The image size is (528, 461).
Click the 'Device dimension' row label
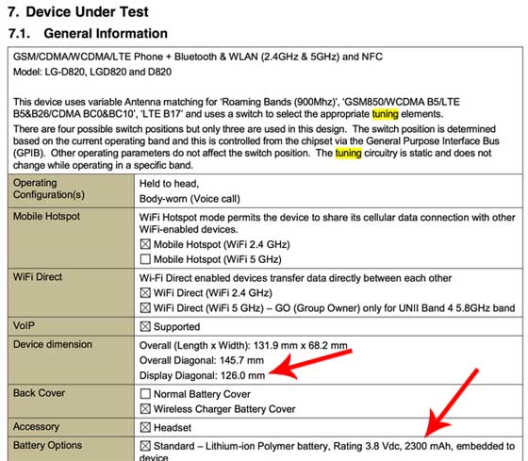pyautogui.click(x=53, y=344)
